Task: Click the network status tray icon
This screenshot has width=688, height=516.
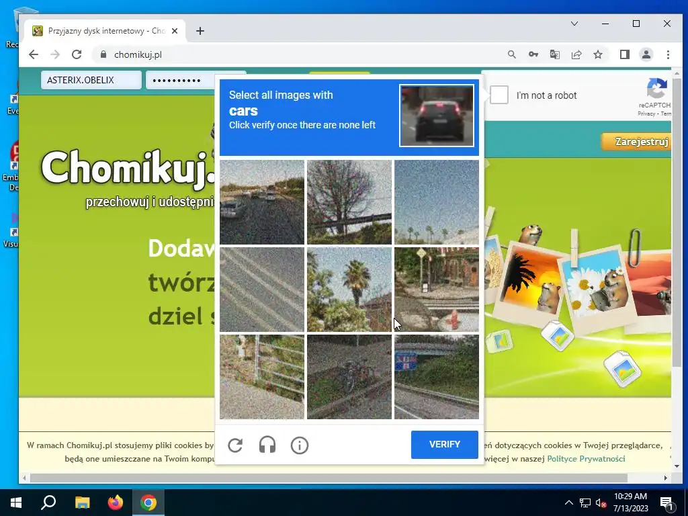Action: click(x=585, y=503)
